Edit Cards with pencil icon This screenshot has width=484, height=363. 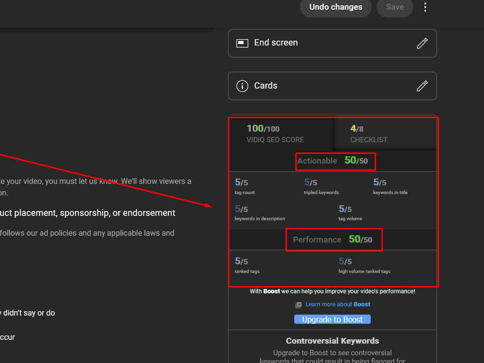tap(422, 86)
